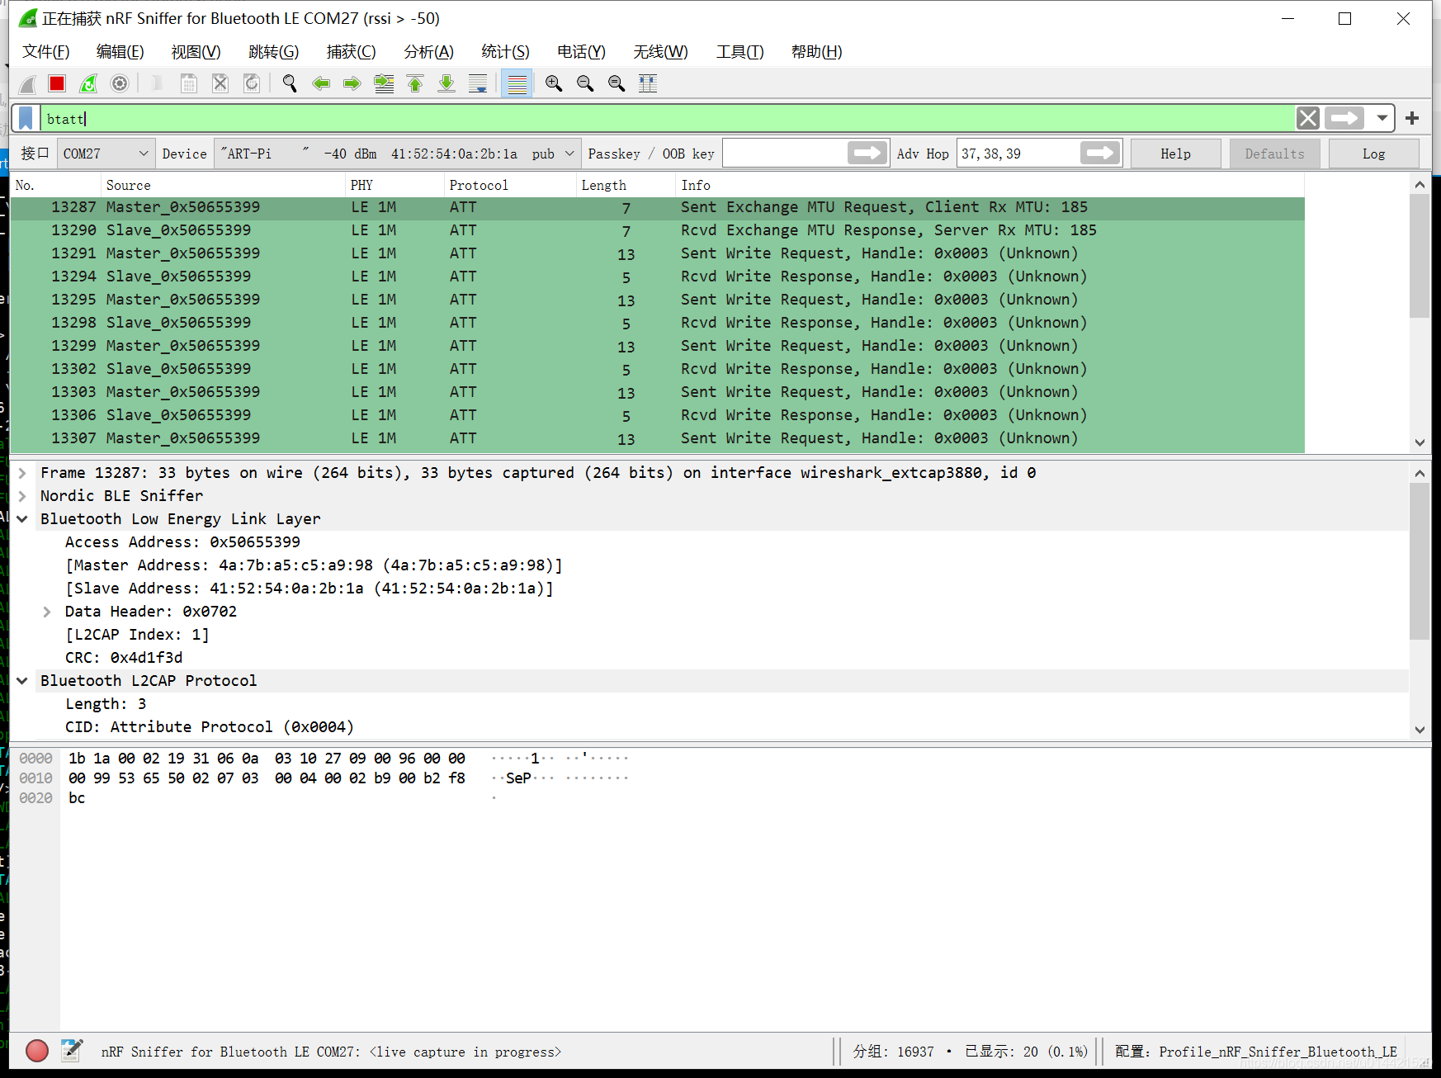This screenshot has height=1078, width=1441.
Task: Apply the Adv Hop arrow button
Action: coord(1100,154)
